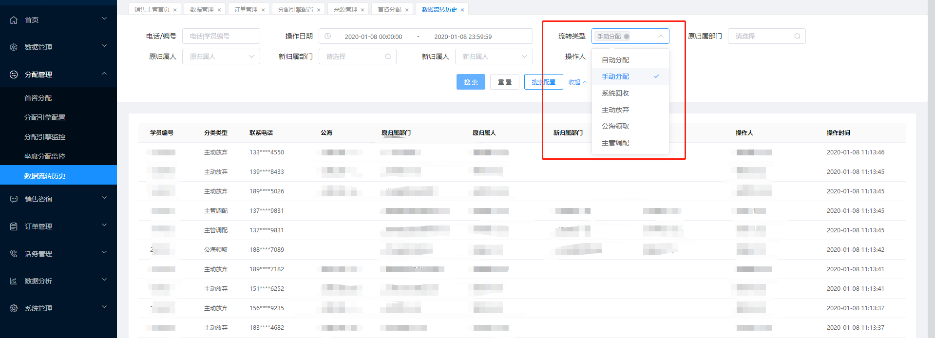
Task: Close the 数据管理 tab
Action: pos(219,10)
